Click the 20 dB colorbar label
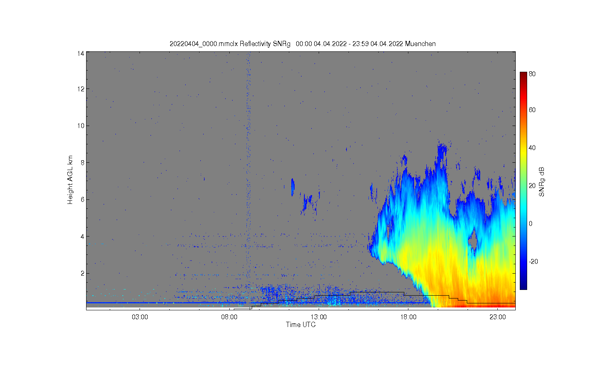 click(x=532, y=186)
